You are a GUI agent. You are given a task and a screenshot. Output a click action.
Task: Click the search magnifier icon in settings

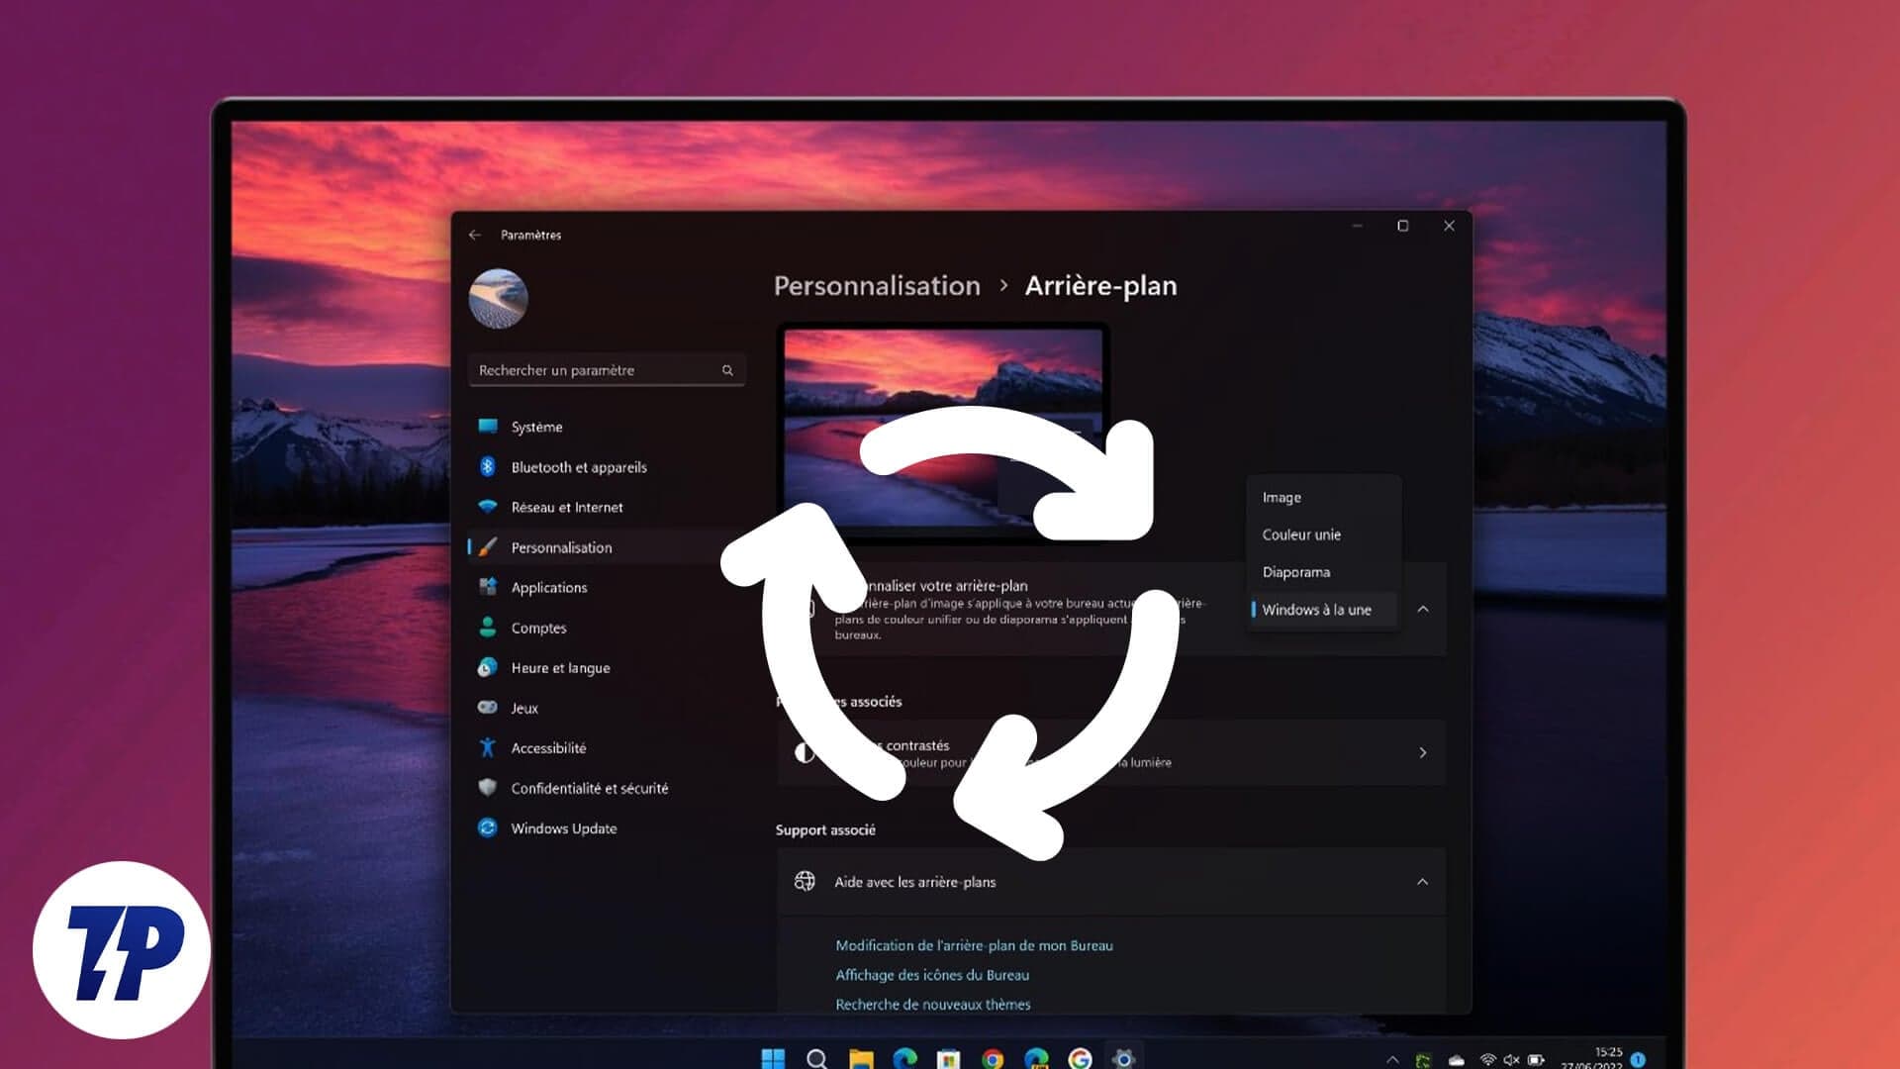(x=727, y=370)
